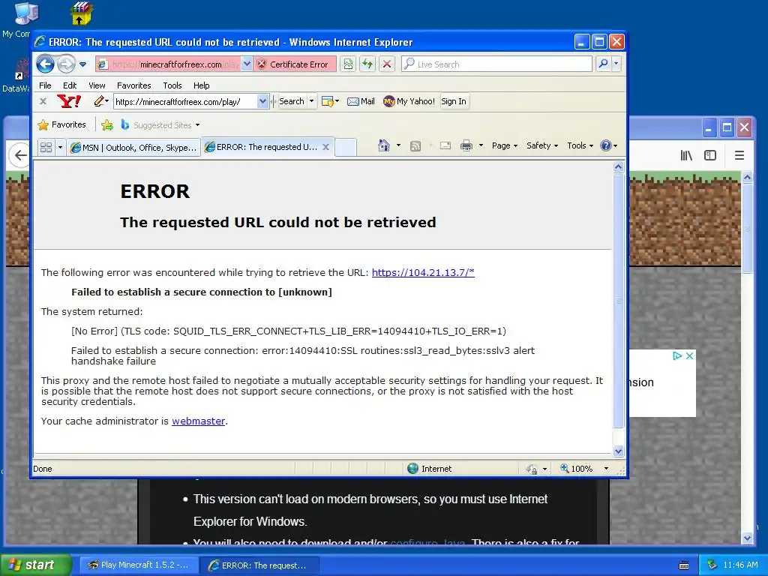768x576 pixels.
Task: Open the View menu
Action: click(x=97, y=85)
